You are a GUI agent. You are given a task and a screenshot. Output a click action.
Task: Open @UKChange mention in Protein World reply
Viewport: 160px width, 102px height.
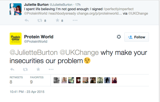coord(79,53)
